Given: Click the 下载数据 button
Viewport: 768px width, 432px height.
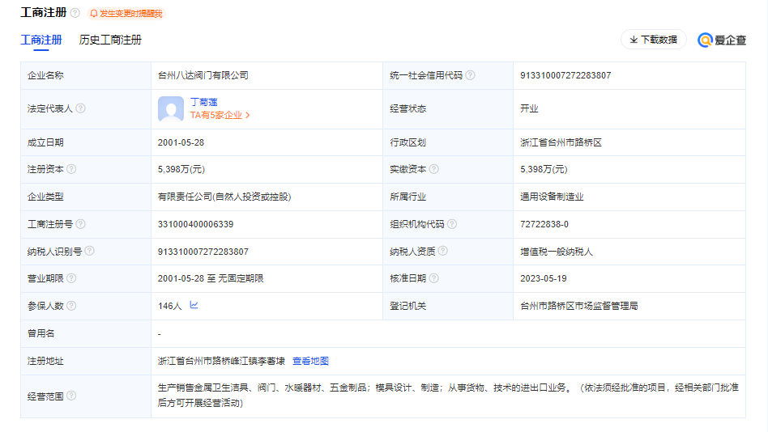Looking at the screenshot, I should tap(653, 40).
